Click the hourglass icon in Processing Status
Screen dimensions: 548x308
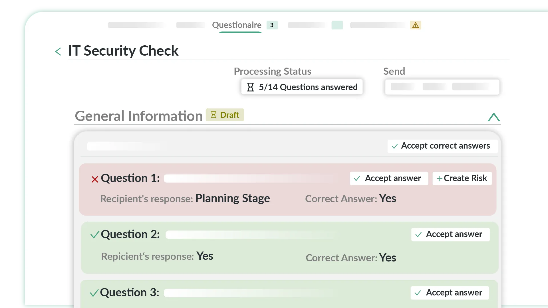250,87
